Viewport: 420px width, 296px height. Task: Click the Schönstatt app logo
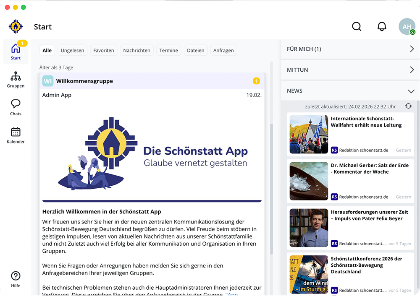16,26
